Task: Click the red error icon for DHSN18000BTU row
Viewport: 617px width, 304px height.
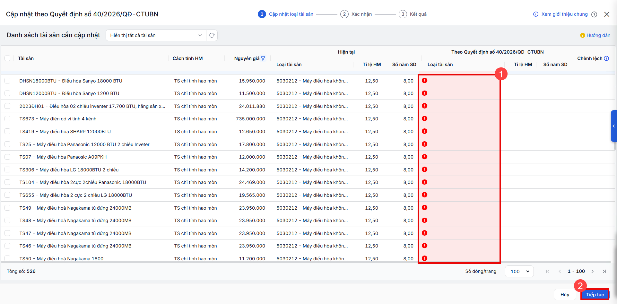Action: tap(424, 81)
